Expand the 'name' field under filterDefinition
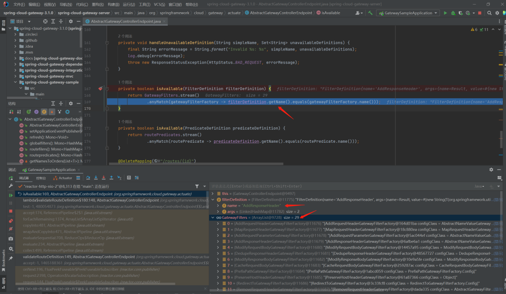This screenshot has width=506, height=294. 218,205
